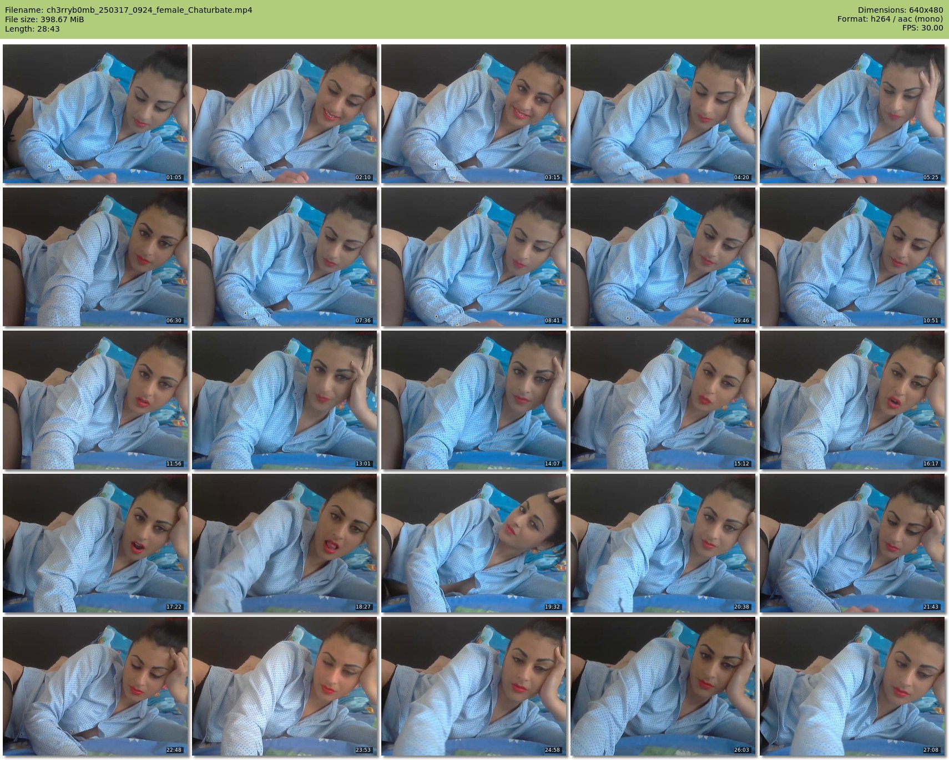
Task: Pick the thumbnail at 08:41
Action: 474,257
